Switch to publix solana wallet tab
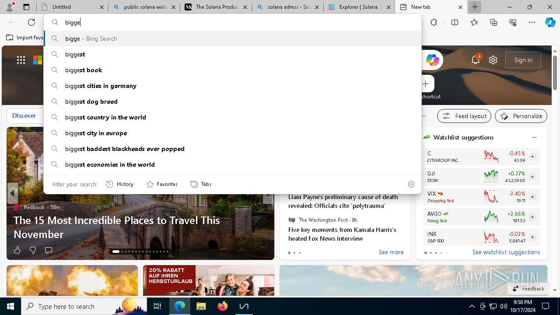This screenshot has width=560, height=315. pos(144,7)
